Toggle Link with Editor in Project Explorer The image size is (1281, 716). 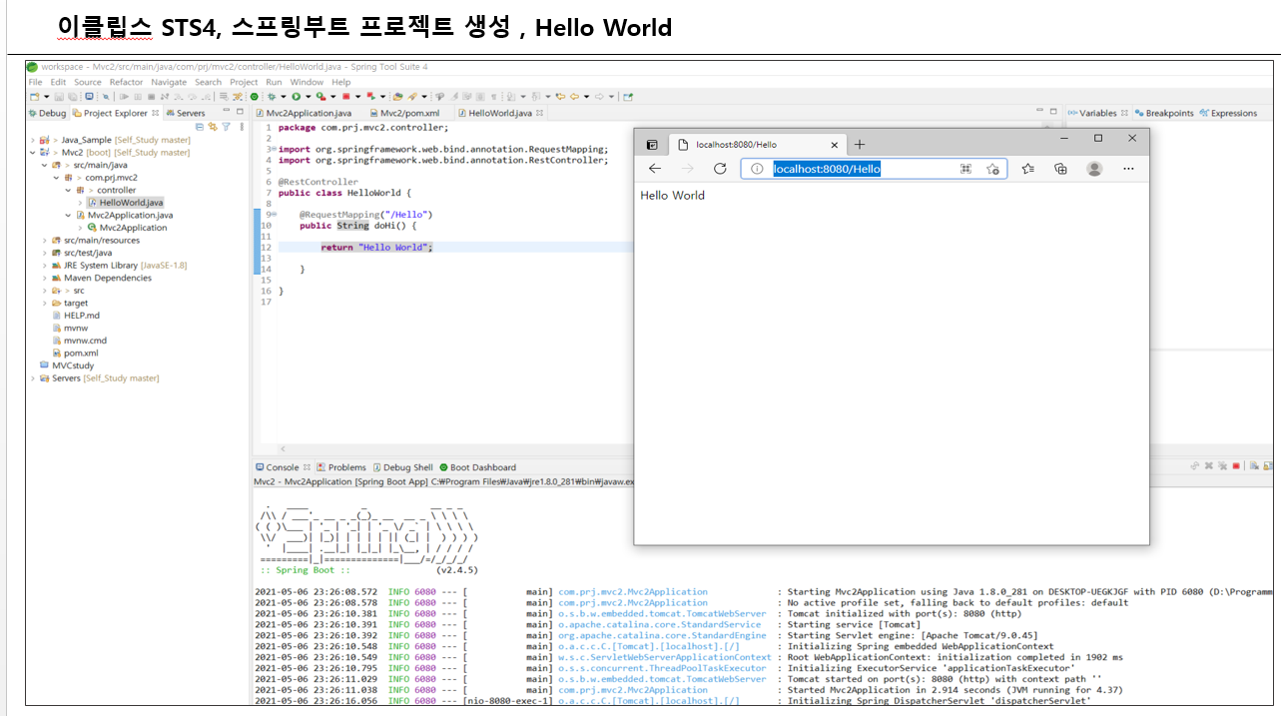pos(213,127)
